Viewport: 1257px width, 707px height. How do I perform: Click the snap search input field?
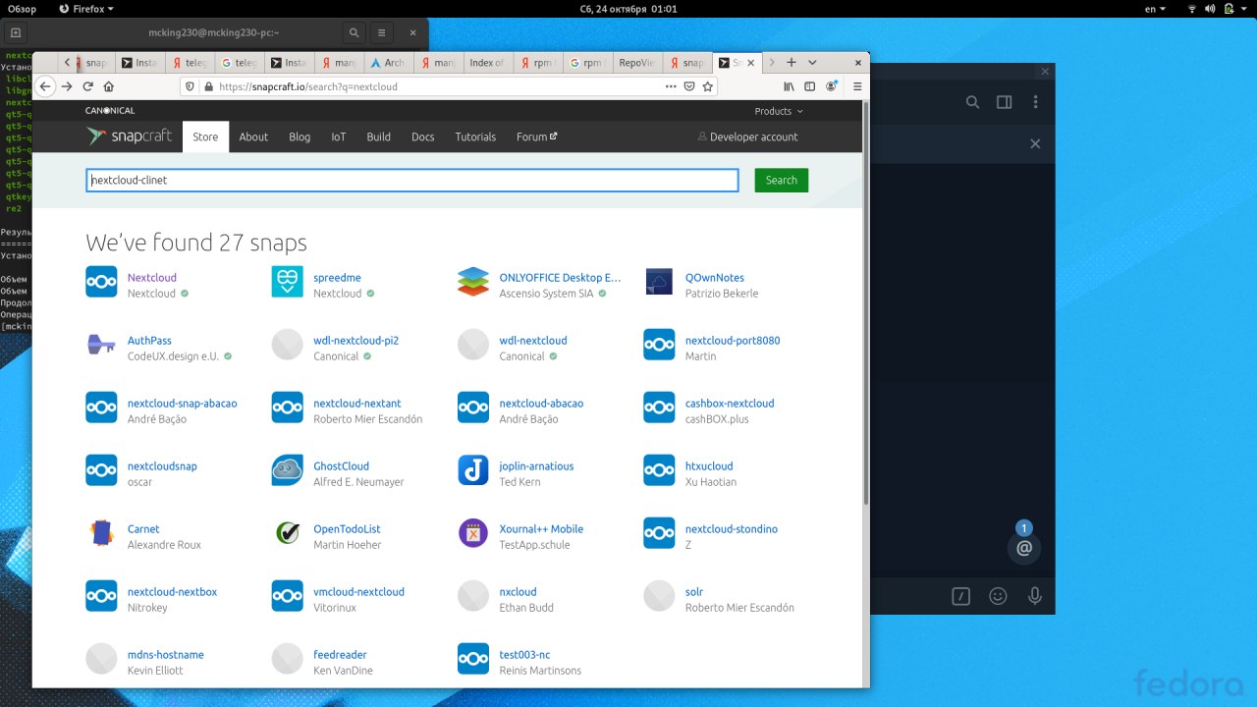coord(411,181)
